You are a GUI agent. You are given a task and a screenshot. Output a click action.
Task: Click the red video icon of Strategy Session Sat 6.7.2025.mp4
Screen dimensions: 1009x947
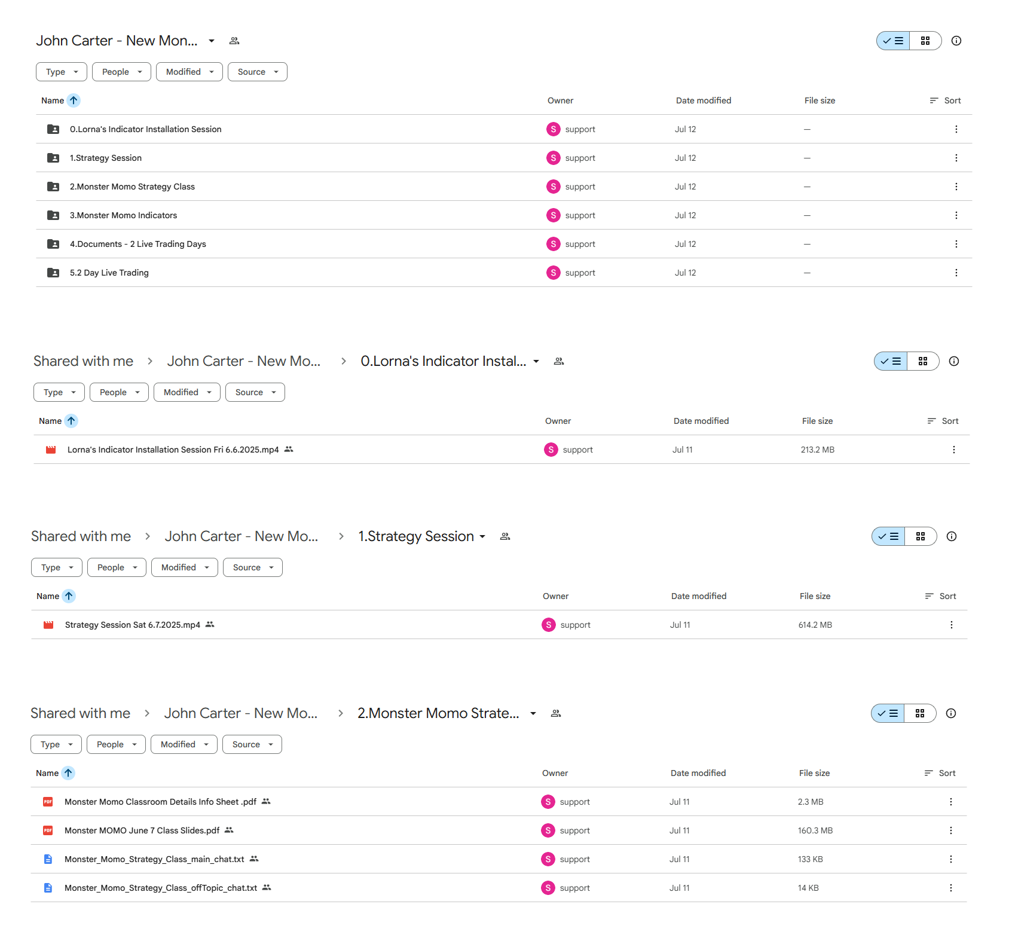click(x=48, y=625)
